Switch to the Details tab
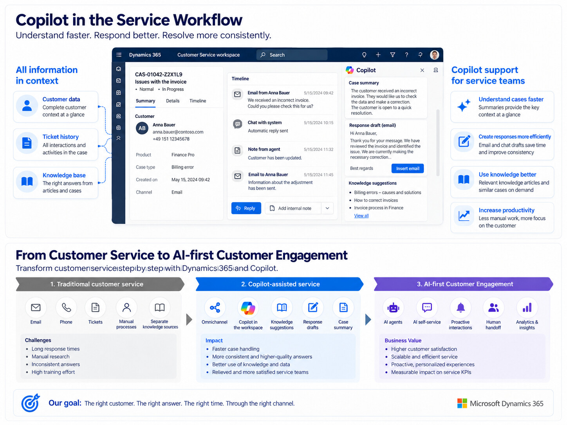The height and width of the screenshot is (425, 567). click(x=173, y=101)
